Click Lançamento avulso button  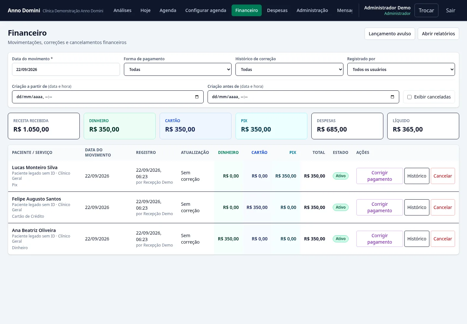coord(390,34)
